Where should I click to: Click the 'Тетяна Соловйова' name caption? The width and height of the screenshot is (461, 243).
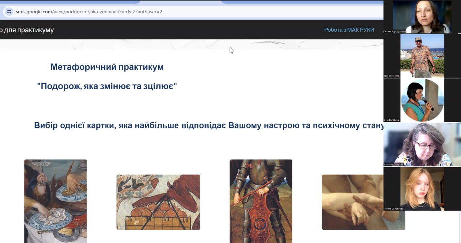[394, 208]
